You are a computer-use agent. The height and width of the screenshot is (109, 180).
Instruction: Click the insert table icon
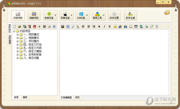click(x=136, y=27)
